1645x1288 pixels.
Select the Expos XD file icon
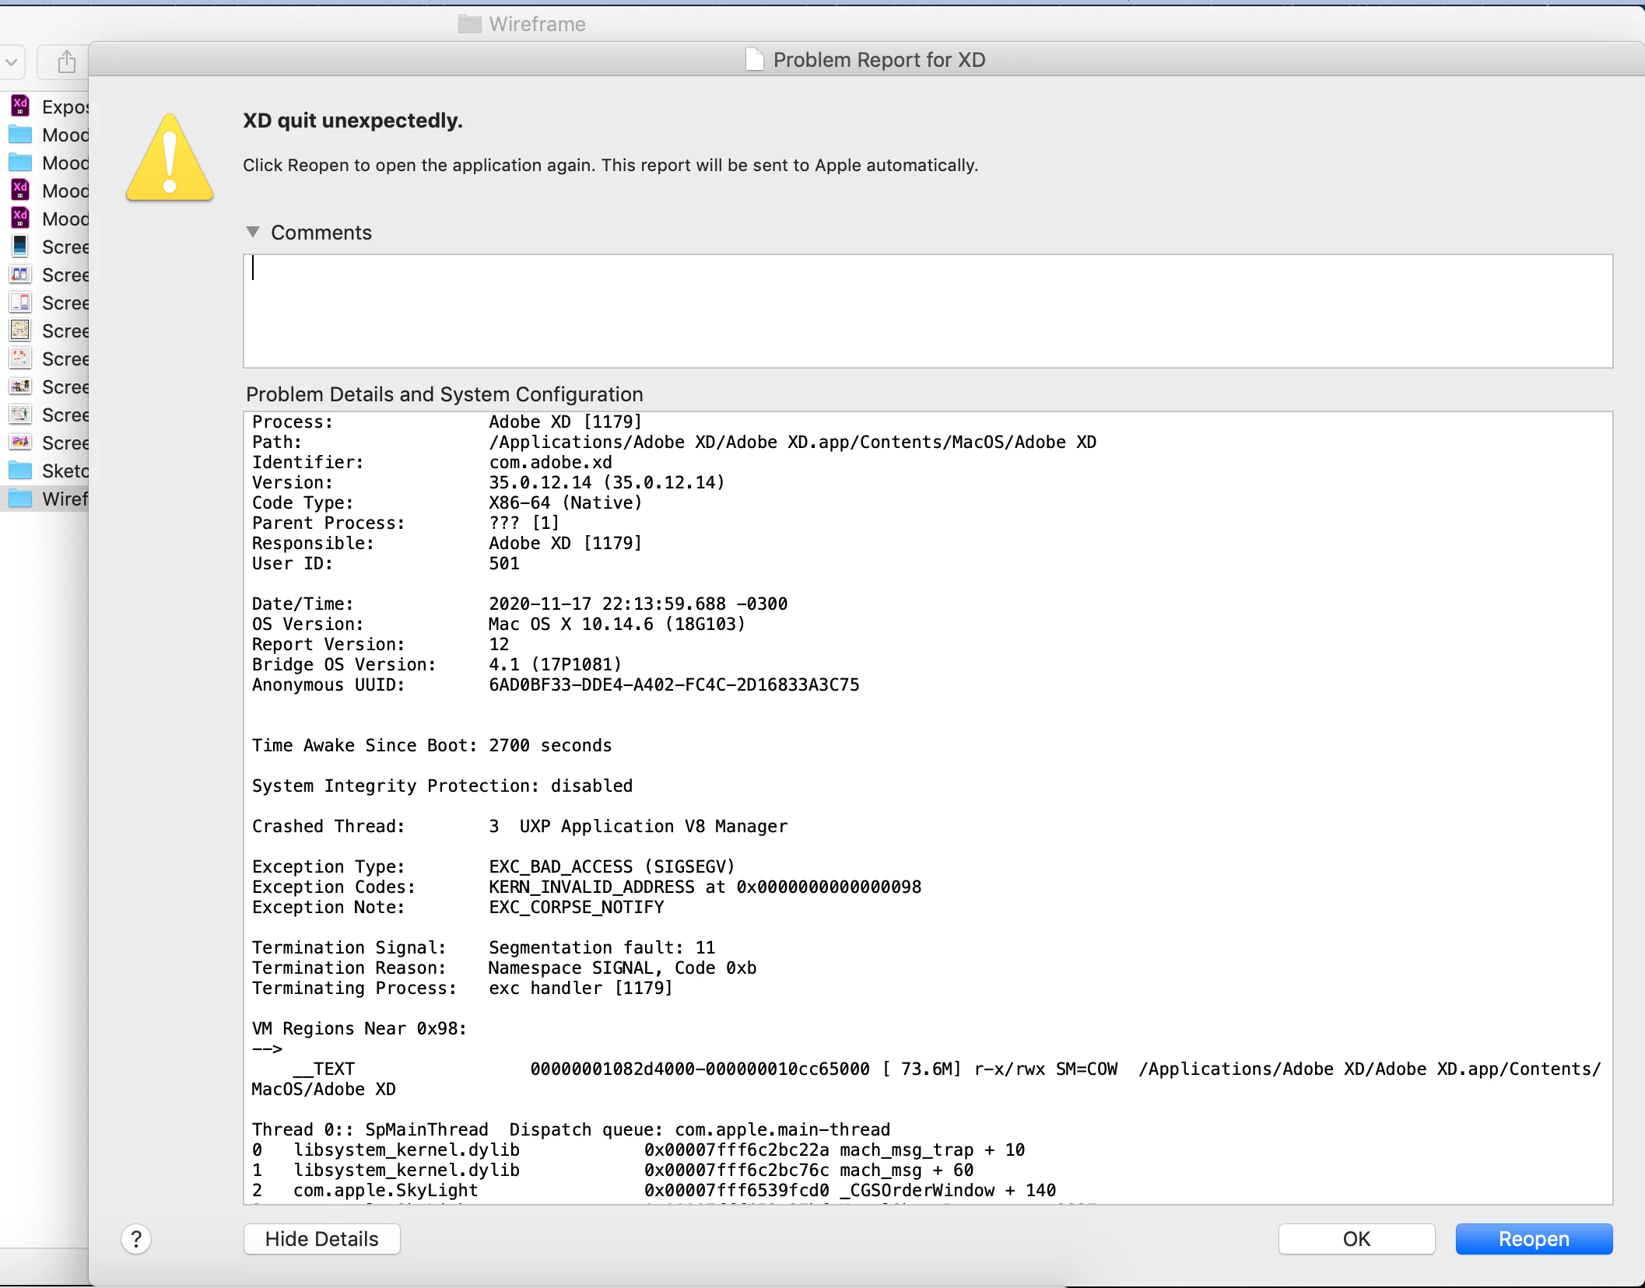point(20,107)
